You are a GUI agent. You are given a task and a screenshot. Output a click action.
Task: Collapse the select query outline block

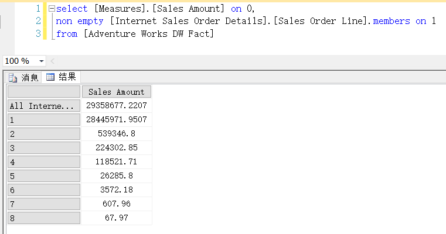click(52, 9)
